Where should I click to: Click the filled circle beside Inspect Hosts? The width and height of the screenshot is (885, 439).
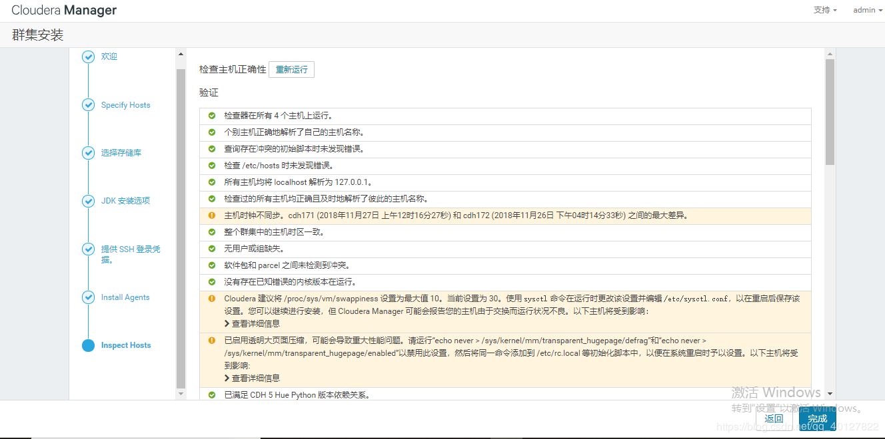pos(88,345)
